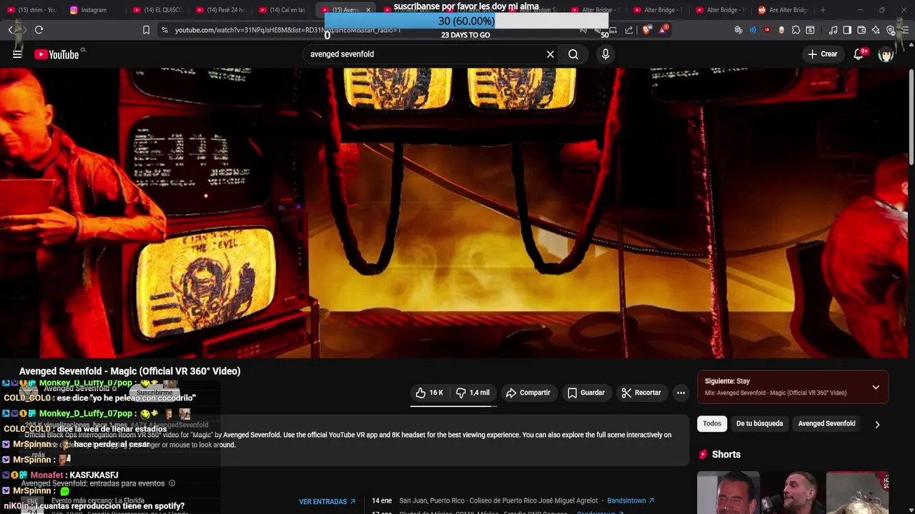Reload the page in browser
915x514 pixels.
point(39,30)
